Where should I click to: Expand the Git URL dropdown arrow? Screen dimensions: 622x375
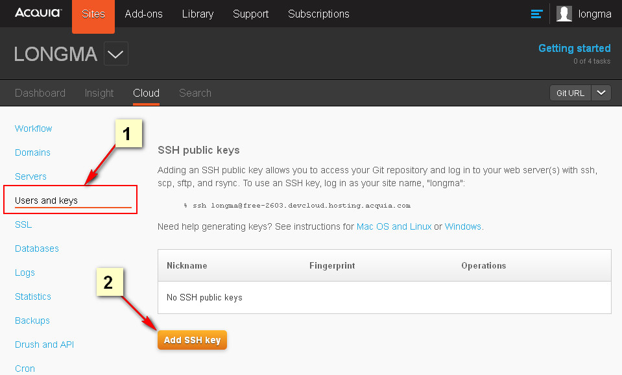tap(601, 93)
